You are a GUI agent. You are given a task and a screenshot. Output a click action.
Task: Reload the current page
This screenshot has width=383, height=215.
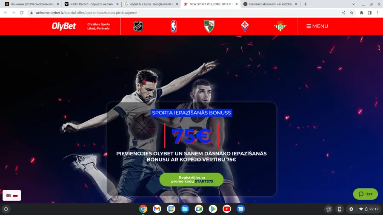point(22,13)
